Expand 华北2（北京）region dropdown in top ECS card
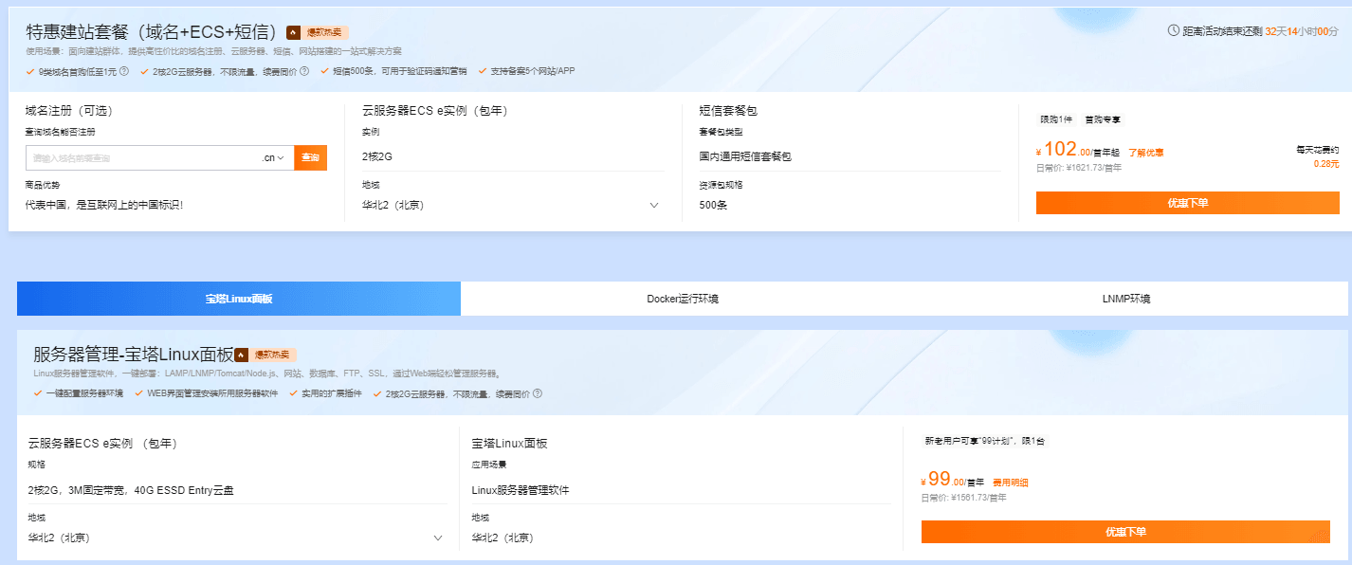 pyautogui.click(x=654, y=205)
